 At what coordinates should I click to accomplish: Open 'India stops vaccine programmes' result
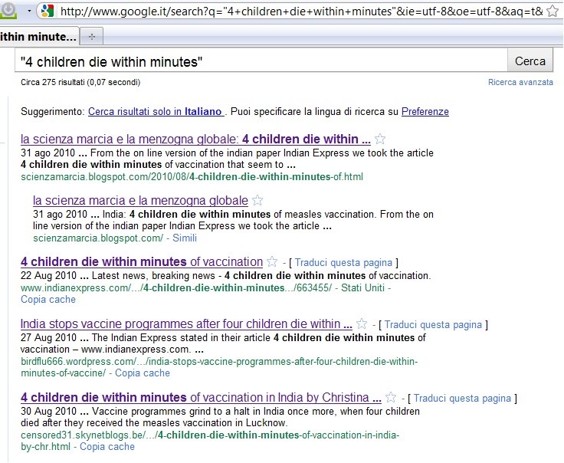tap(186, 323)
